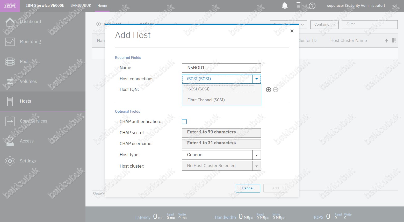Click the Bandwidth readout in footer
The width and height of the screenshot is (404, 222).
click(x=250, y=217)
